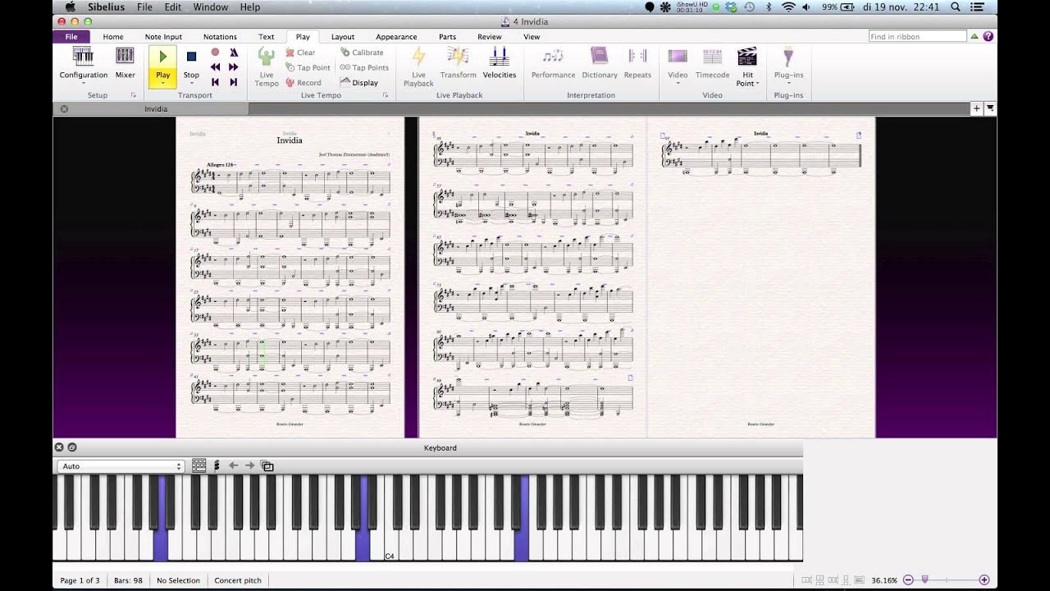The height and width of the screenshot is (591, 1050).
Task: Zoom in with the plus button
Action: pyautogui.click(x=984, y=580)
